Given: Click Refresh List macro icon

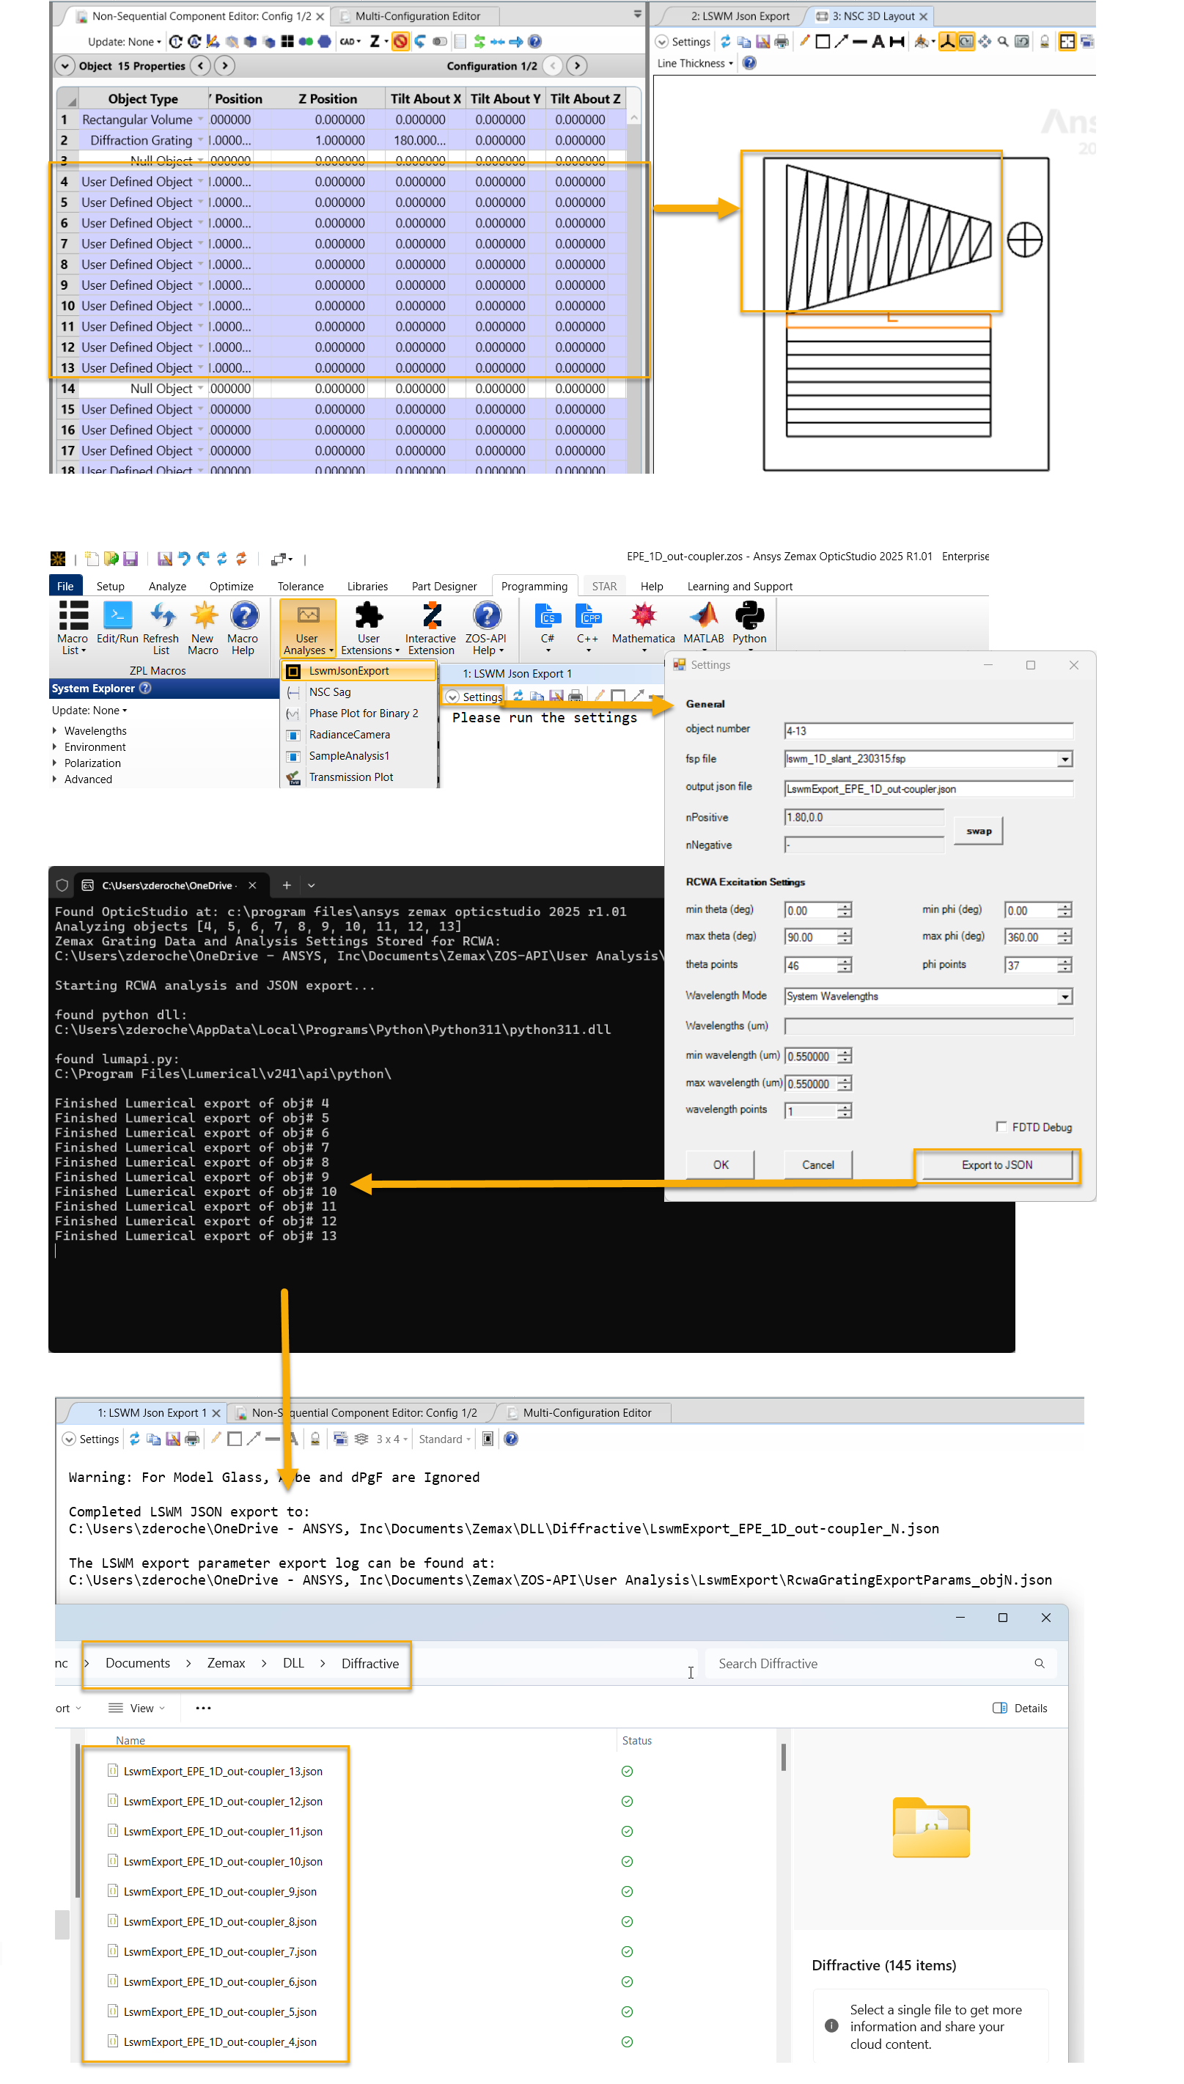Looking at the screenshot, I should click(x=161, y=628).
